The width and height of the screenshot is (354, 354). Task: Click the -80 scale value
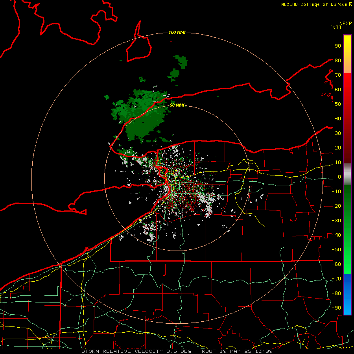336,293
